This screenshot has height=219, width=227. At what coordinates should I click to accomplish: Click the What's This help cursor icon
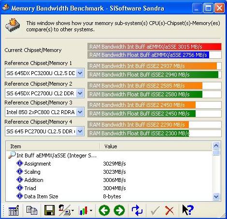click(x=188, y=210)
